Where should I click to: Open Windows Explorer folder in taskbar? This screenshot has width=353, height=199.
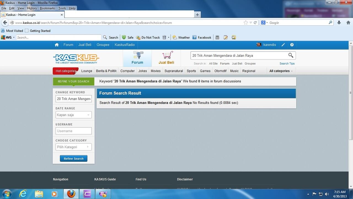(x=39, y=194)
